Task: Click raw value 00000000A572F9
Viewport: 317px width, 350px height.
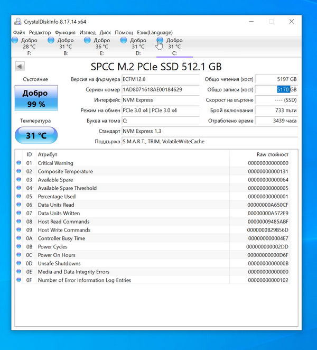Action: coord(268,213)
